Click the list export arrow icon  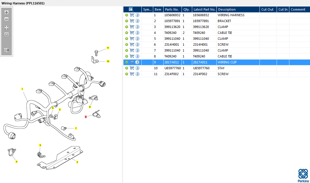[x=6, y=50]
